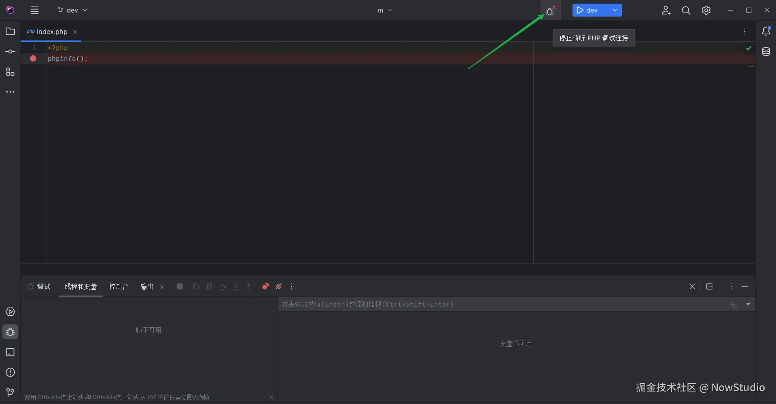Pause program execution

click(210, 286)
